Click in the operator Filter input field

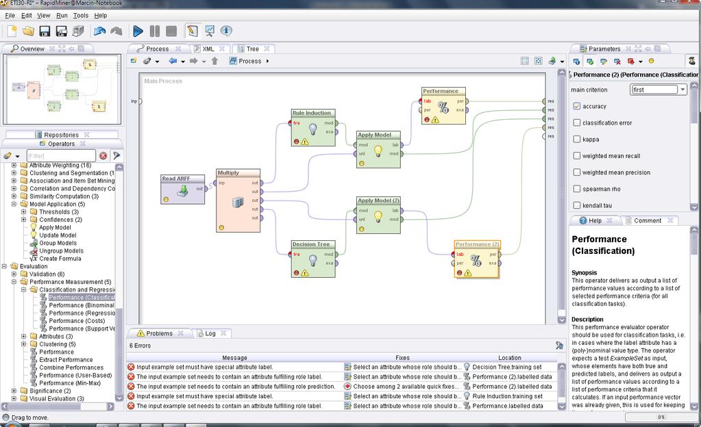pos(61,155)
